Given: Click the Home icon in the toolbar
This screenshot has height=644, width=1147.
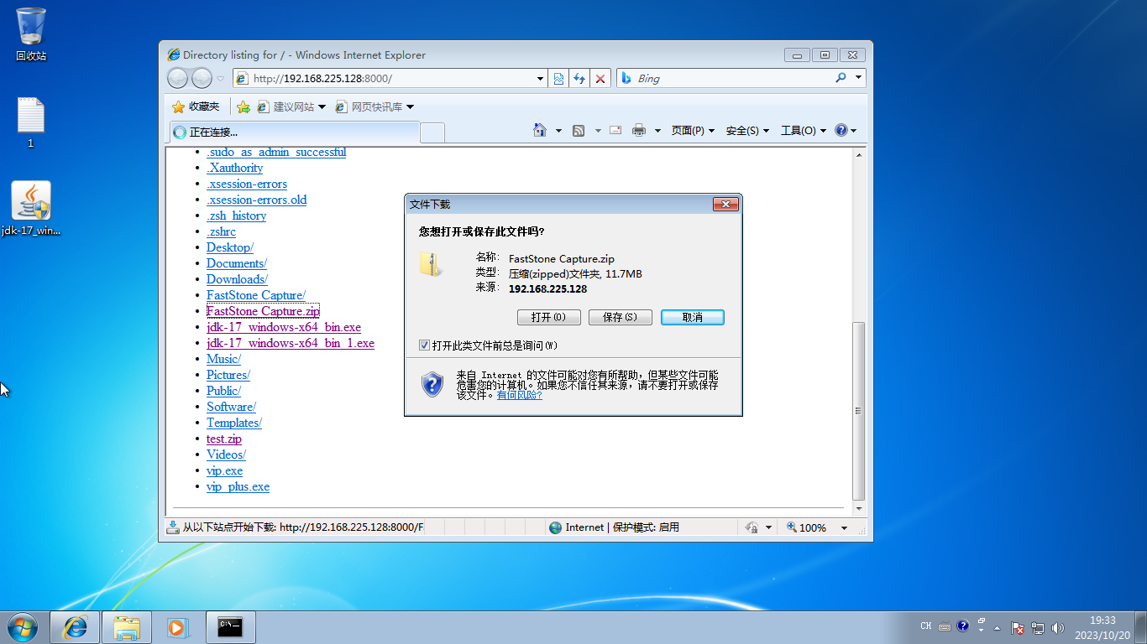Looking at the screenshot, I should tap(541, 131).
